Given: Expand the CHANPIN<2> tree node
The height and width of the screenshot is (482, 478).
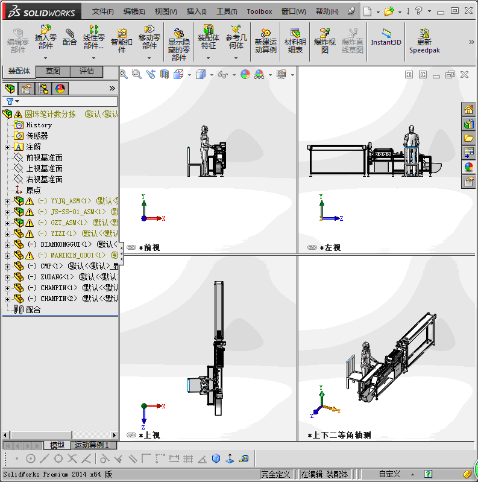Looking at the screenshot, I should [x=7, y=299].
